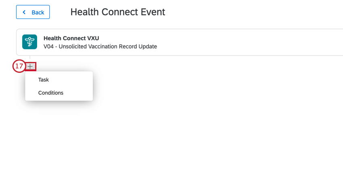This screenshot has height=171, width=343.
Task: Select the medical staff symbol on the event card
Action: (29, 42)
